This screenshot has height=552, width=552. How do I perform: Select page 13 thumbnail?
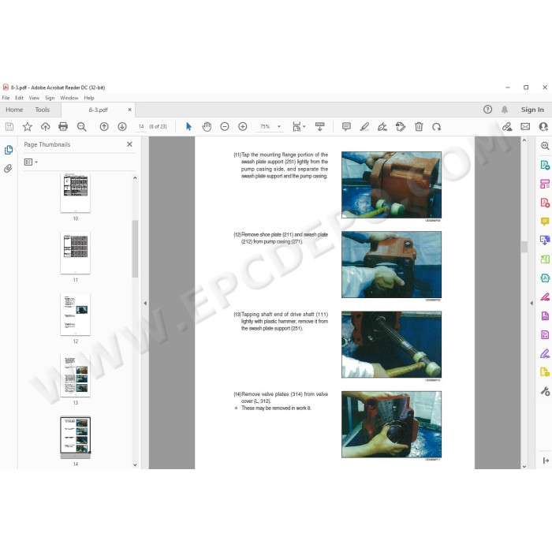pos(76,375)
